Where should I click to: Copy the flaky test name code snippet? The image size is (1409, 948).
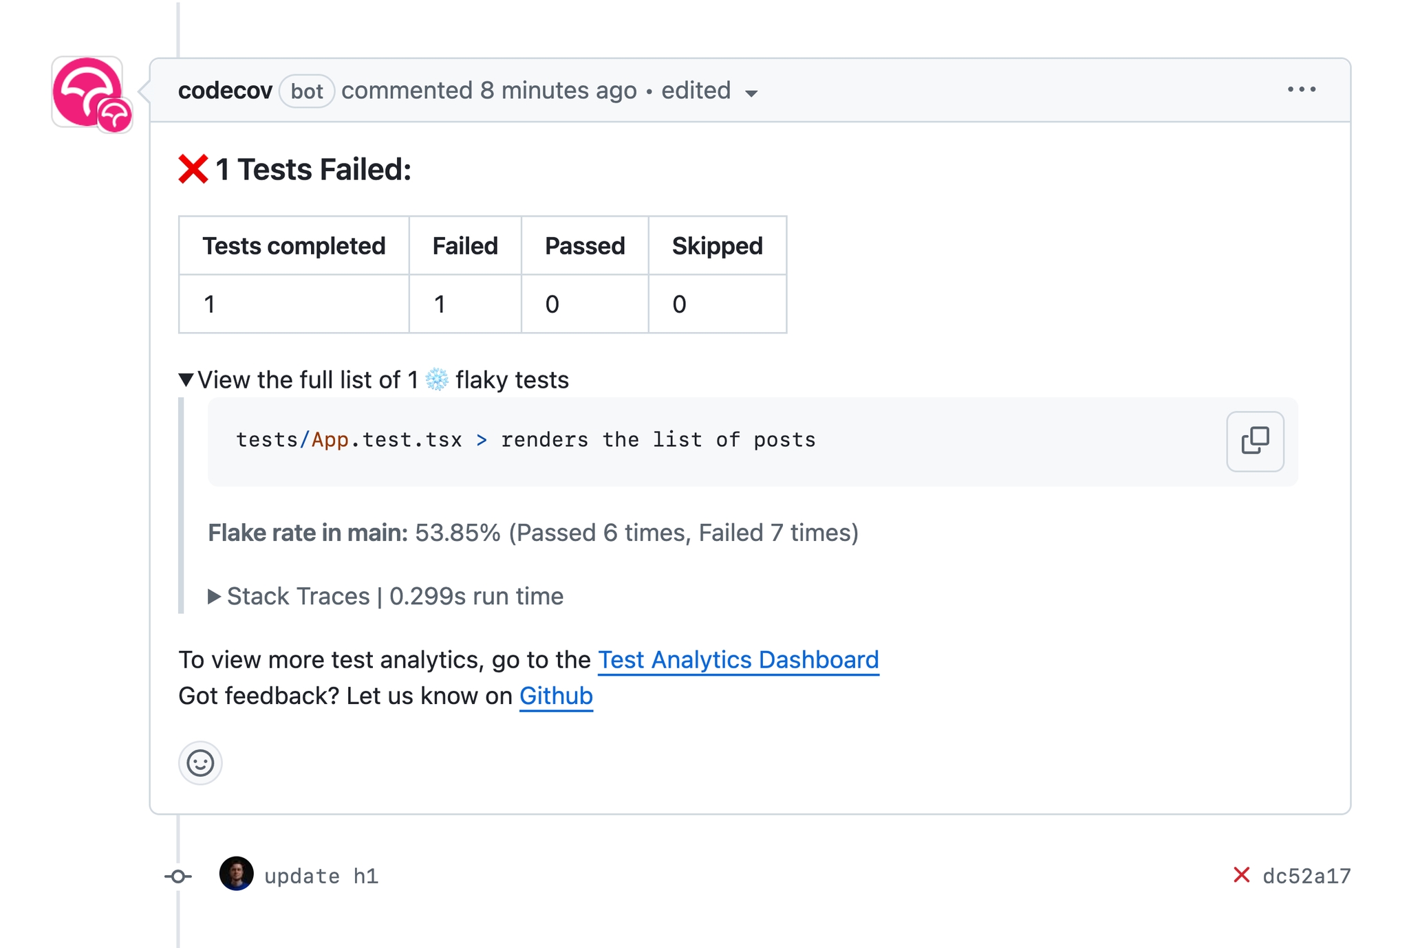(1254, 442)
